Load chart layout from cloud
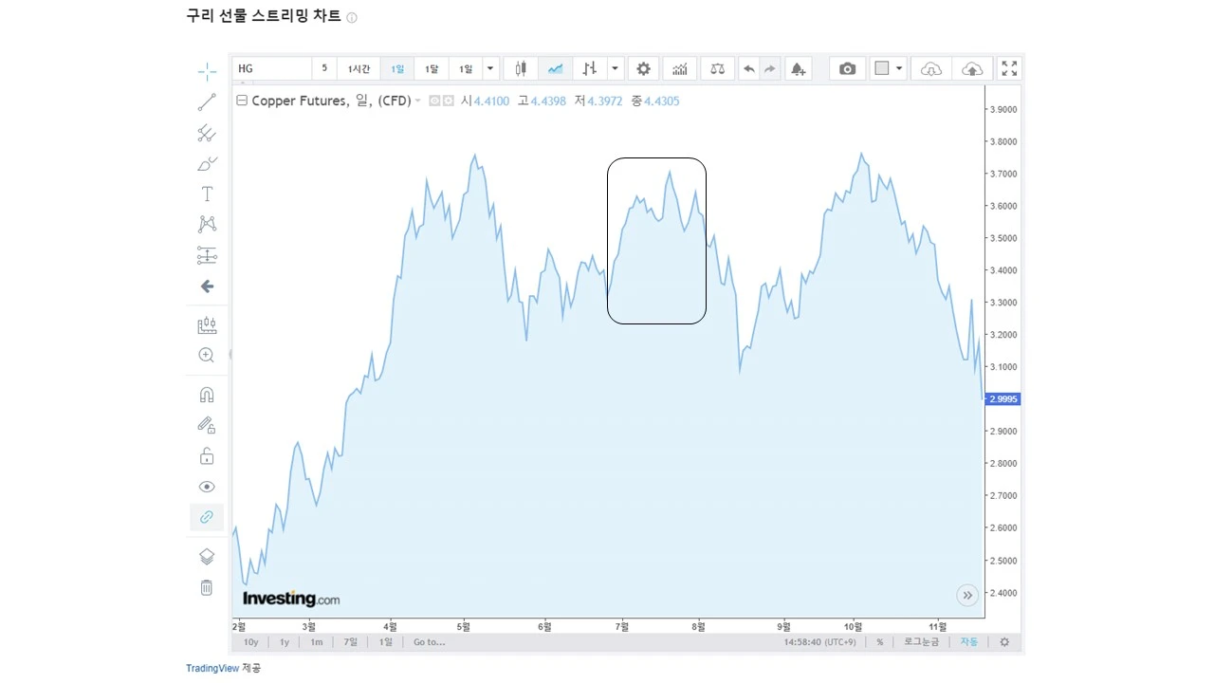1214x683 pixels. click(x=931, y=68)
